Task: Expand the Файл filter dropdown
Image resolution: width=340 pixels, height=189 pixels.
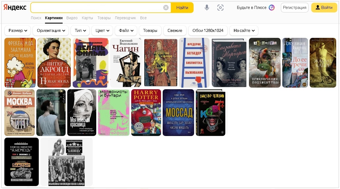Action: 126,31
